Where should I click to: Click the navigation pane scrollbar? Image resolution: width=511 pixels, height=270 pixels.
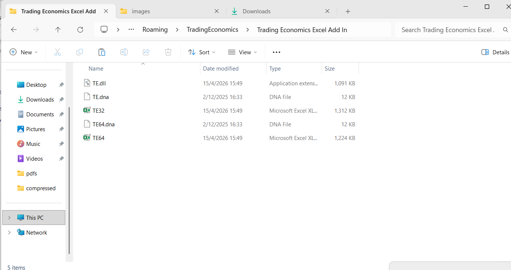coord(69,180)
